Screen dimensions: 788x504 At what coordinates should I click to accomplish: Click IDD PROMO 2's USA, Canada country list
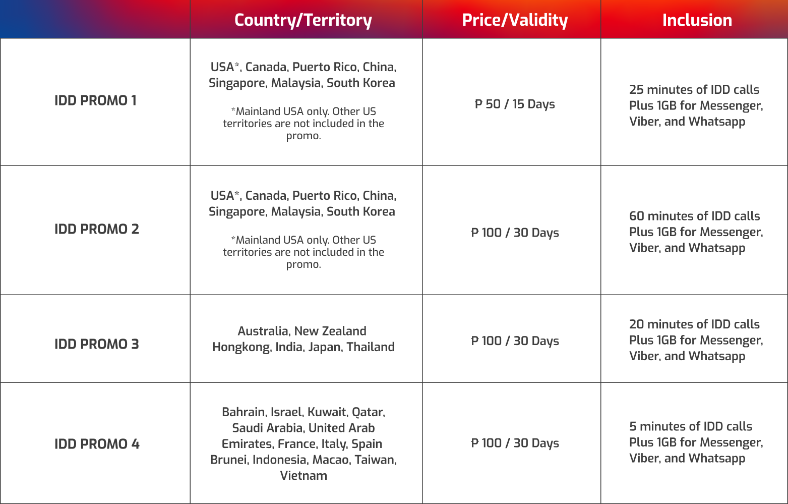[x=302, y=203]
